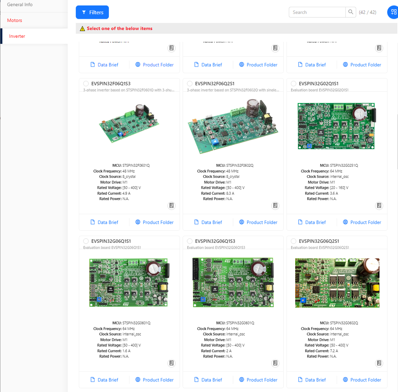
Task: Open the details icon on the EVSPIN32G06Q1S1 card
Action: click(x=172, y=363)
